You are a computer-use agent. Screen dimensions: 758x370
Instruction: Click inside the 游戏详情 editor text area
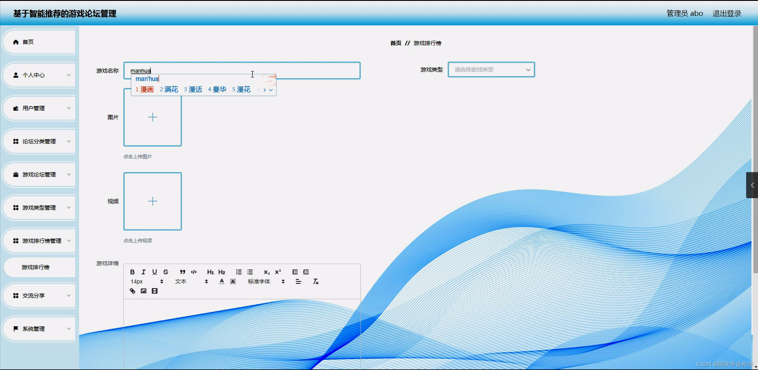pyautogui.click(x=242, y=334)
